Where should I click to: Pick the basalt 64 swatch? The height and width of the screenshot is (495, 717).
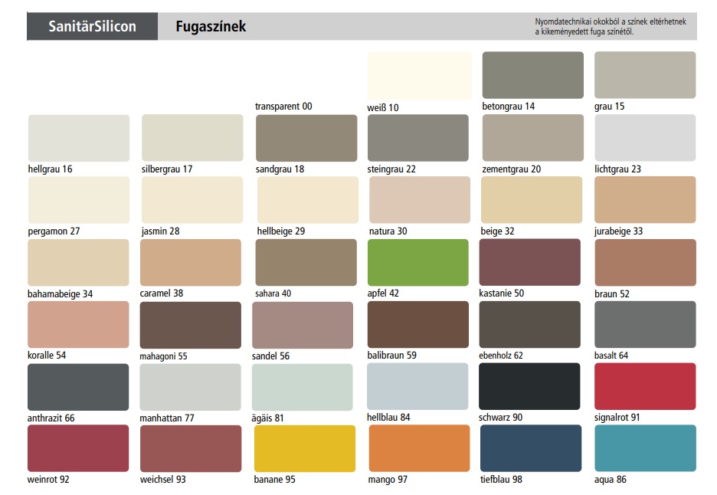(645, 324)
